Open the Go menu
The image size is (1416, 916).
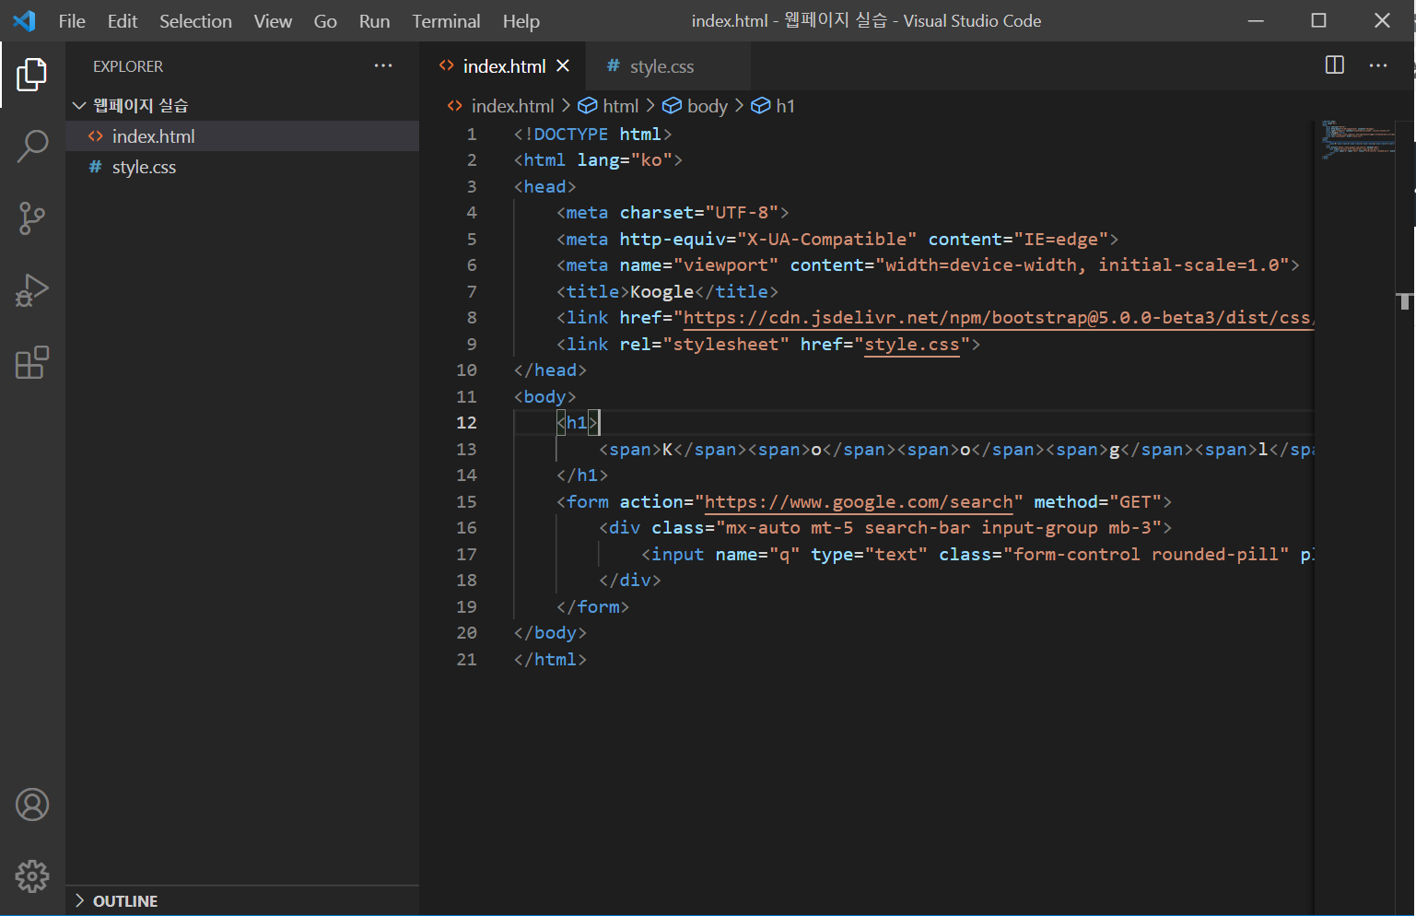pos(325,20)
